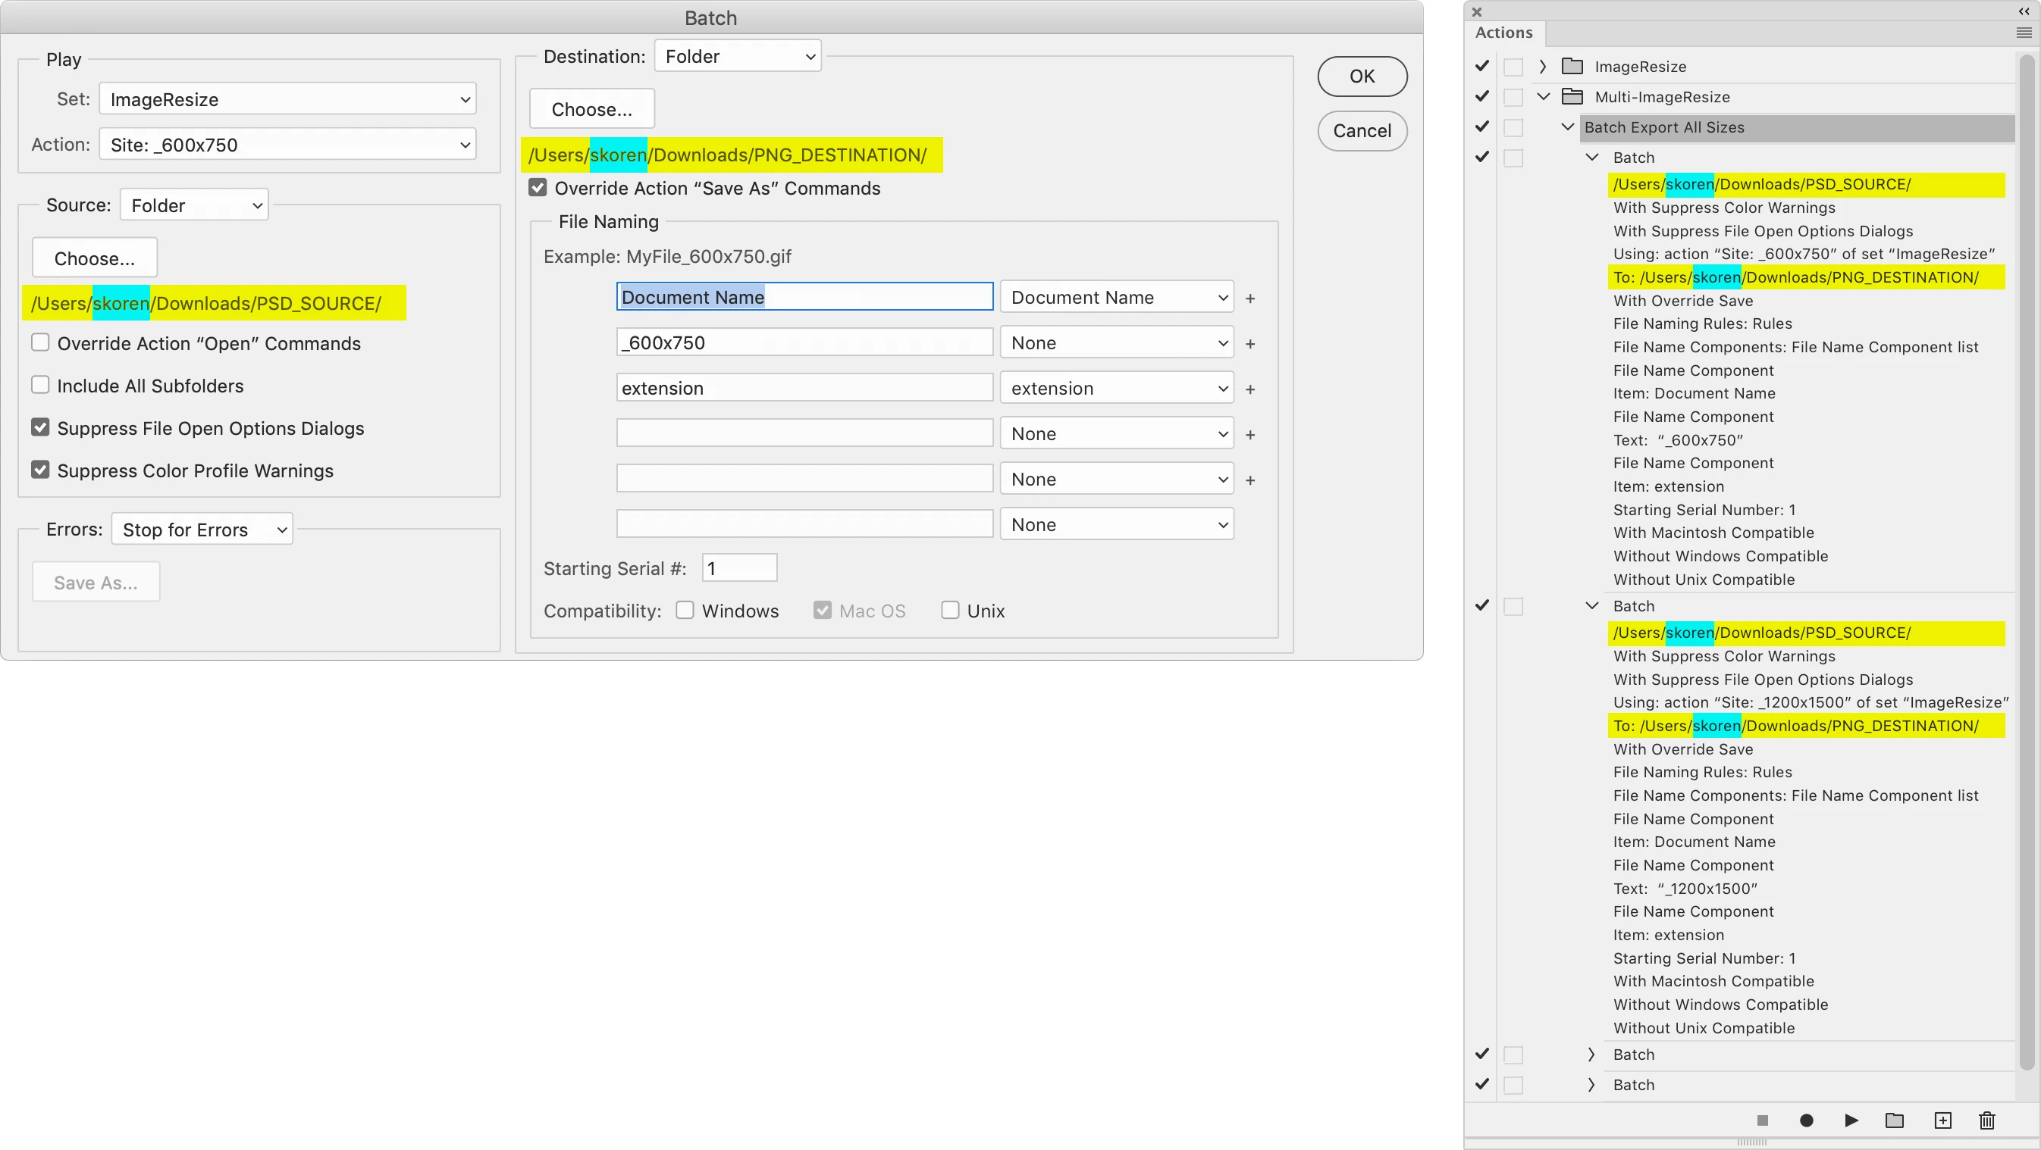Click Choose button under Destination
This screenshot has width=2041, height=1150.
592,109
